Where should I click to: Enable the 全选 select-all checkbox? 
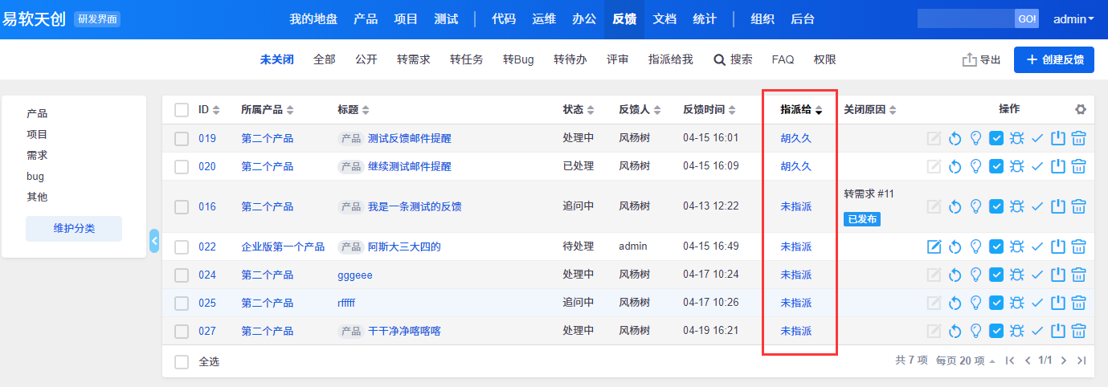click(182, 361)
